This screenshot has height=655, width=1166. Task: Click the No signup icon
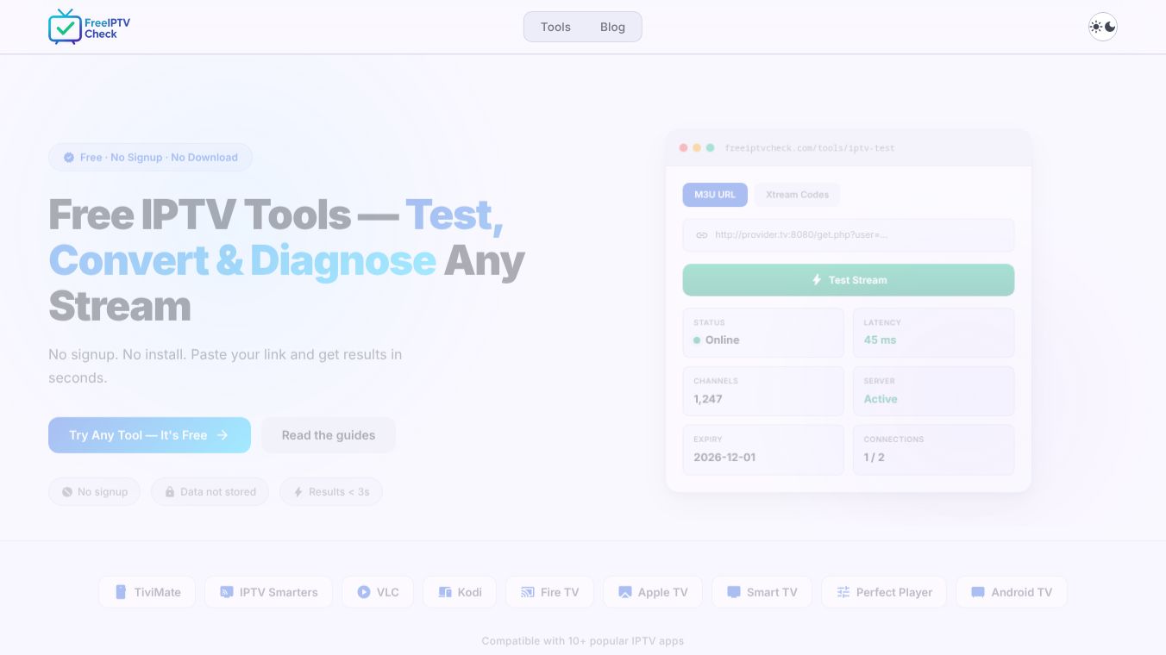[x=67, y=492]
